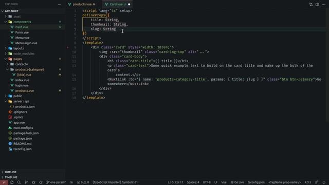
Task: Click the compare changes icon in editor toolbar
Action: point(311,4)
